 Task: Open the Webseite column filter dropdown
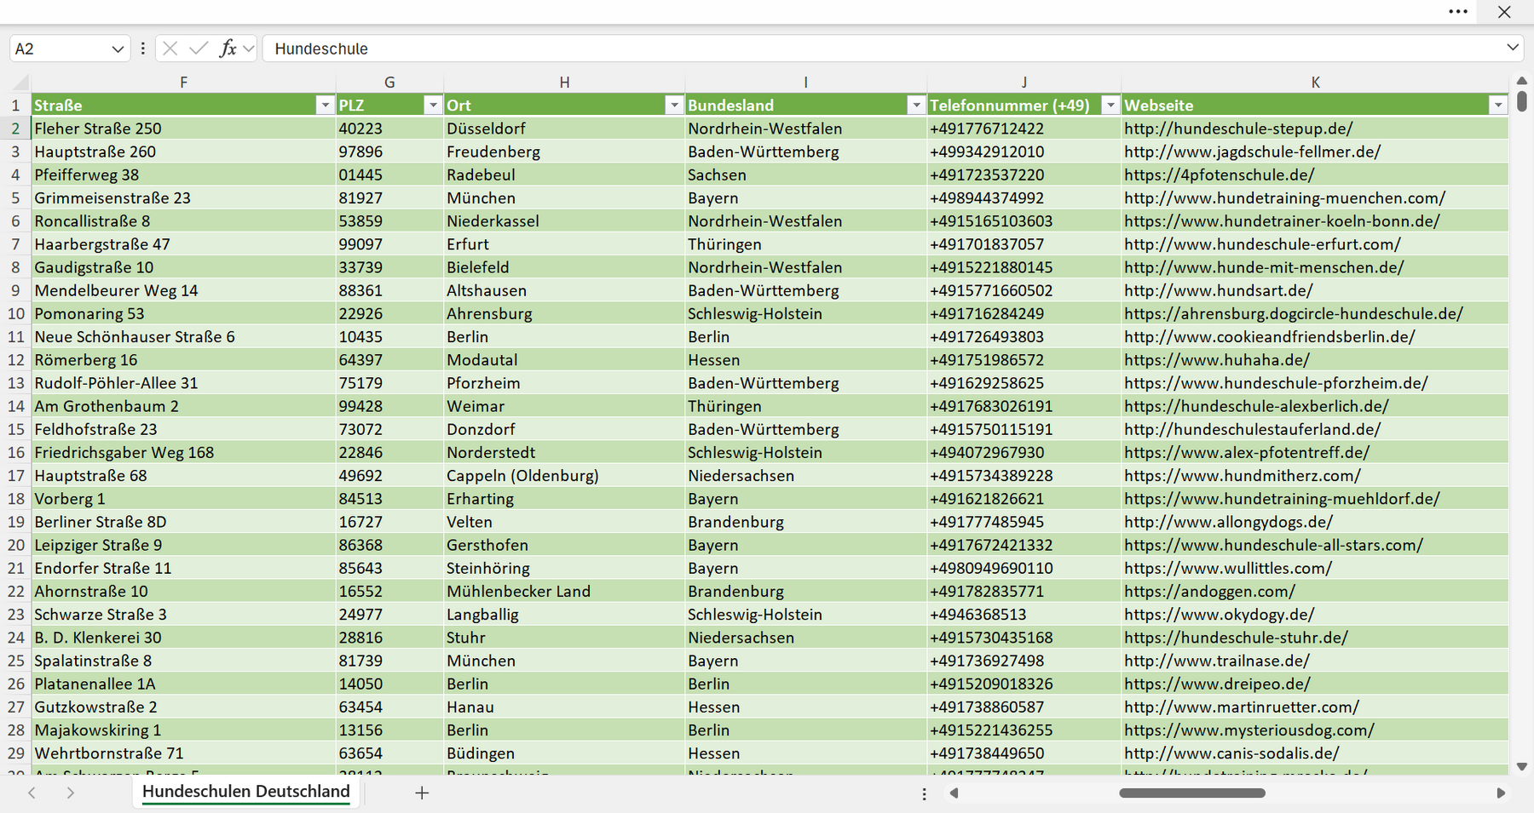click(1498, 105)
